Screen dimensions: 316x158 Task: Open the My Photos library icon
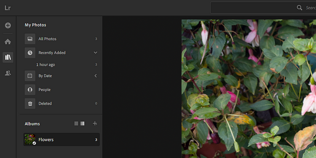[8, 57]
